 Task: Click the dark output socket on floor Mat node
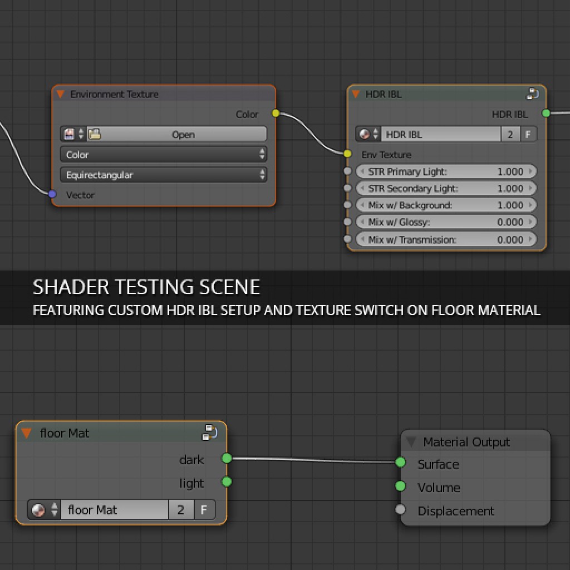[x=226, y=459]
